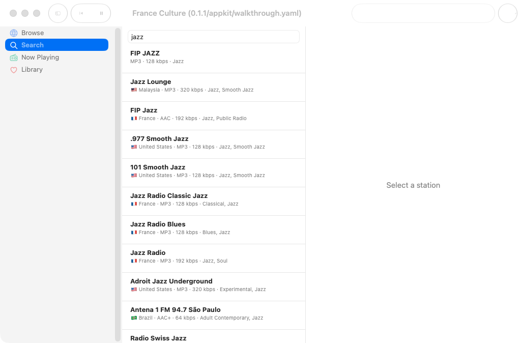Click the Browse globe icon
The width and height of the screenshot is (521, 343).
pos(14,33)
